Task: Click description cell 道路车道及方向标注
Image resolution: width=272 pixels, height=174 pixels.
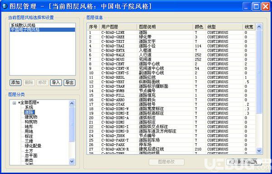Action: click(157, 131)
